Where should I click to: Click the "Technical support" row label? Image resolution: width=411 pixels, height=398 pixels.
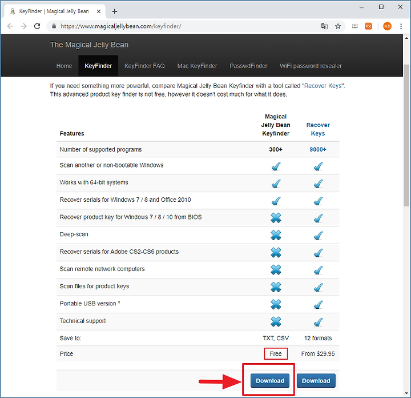coord(83,321)
